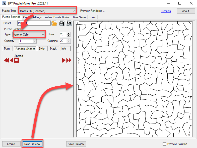
Task: Select the Style sub-tab button
Action: pyautogui.click(x=42, y=49)
